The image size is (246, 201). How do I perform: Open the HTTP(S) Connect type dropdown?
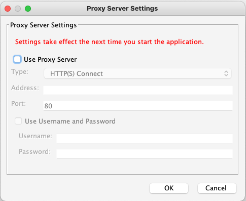point(137,73)
